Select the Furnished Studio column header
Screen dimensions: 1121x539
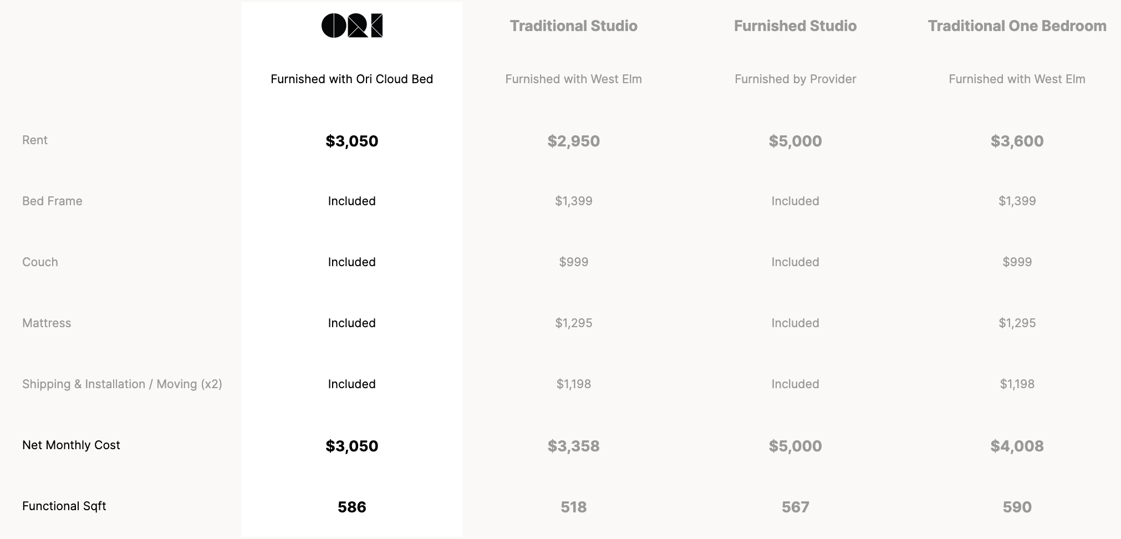(795, 26)
